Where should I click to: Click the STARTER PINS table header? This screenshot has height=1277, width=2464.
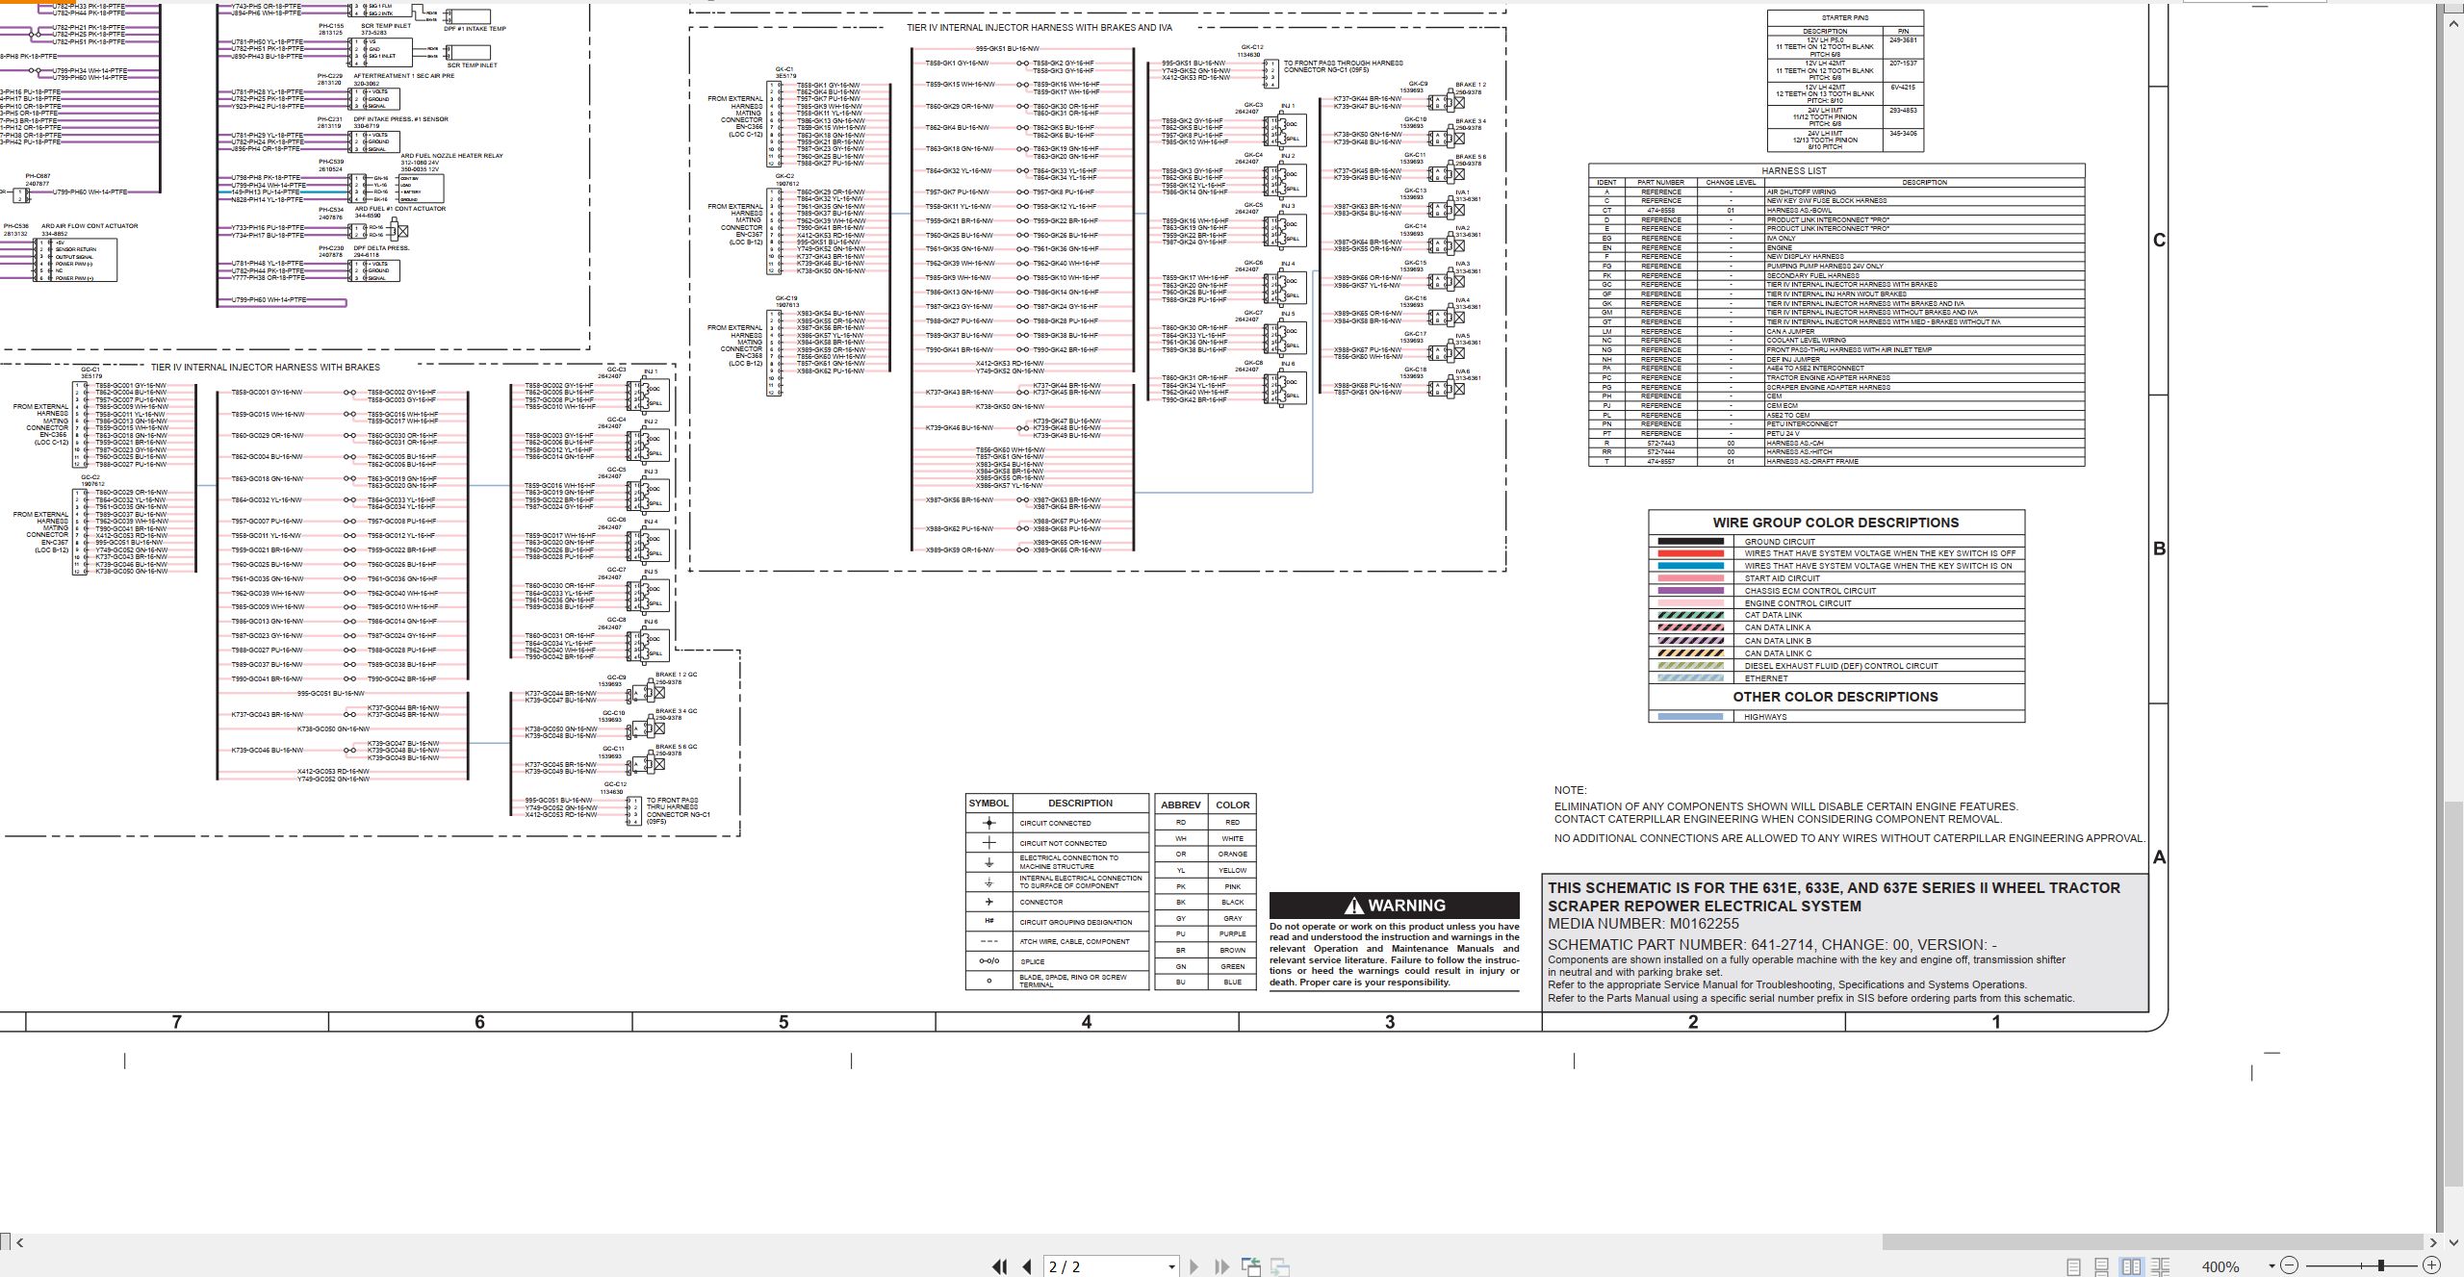point(1845,18)
